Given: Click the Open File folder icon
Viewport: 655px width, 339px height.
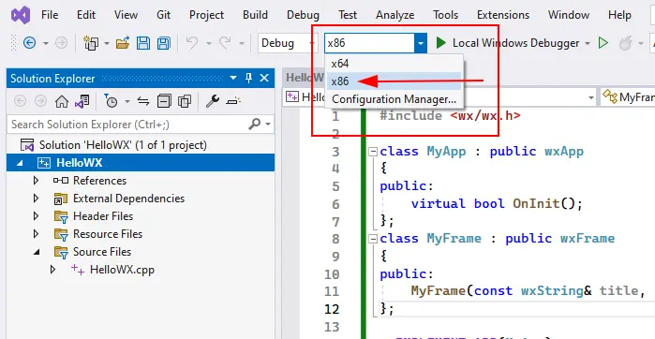Looking at the screenshot, I should click(x=123, y=43).
